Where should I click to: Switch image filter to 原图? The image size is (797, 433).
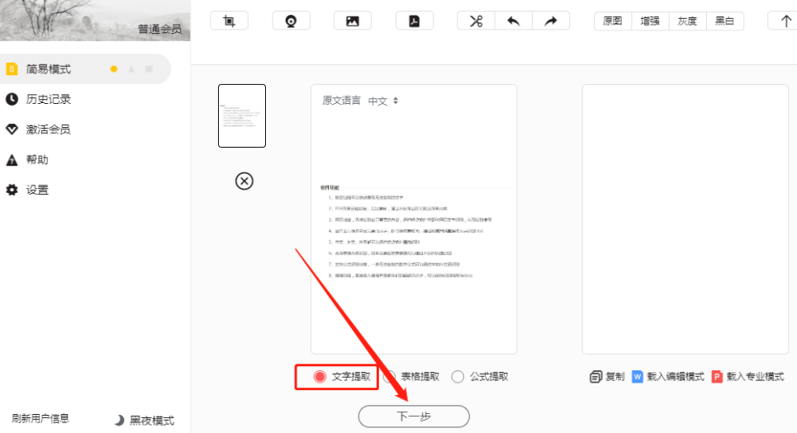point(613,21)
